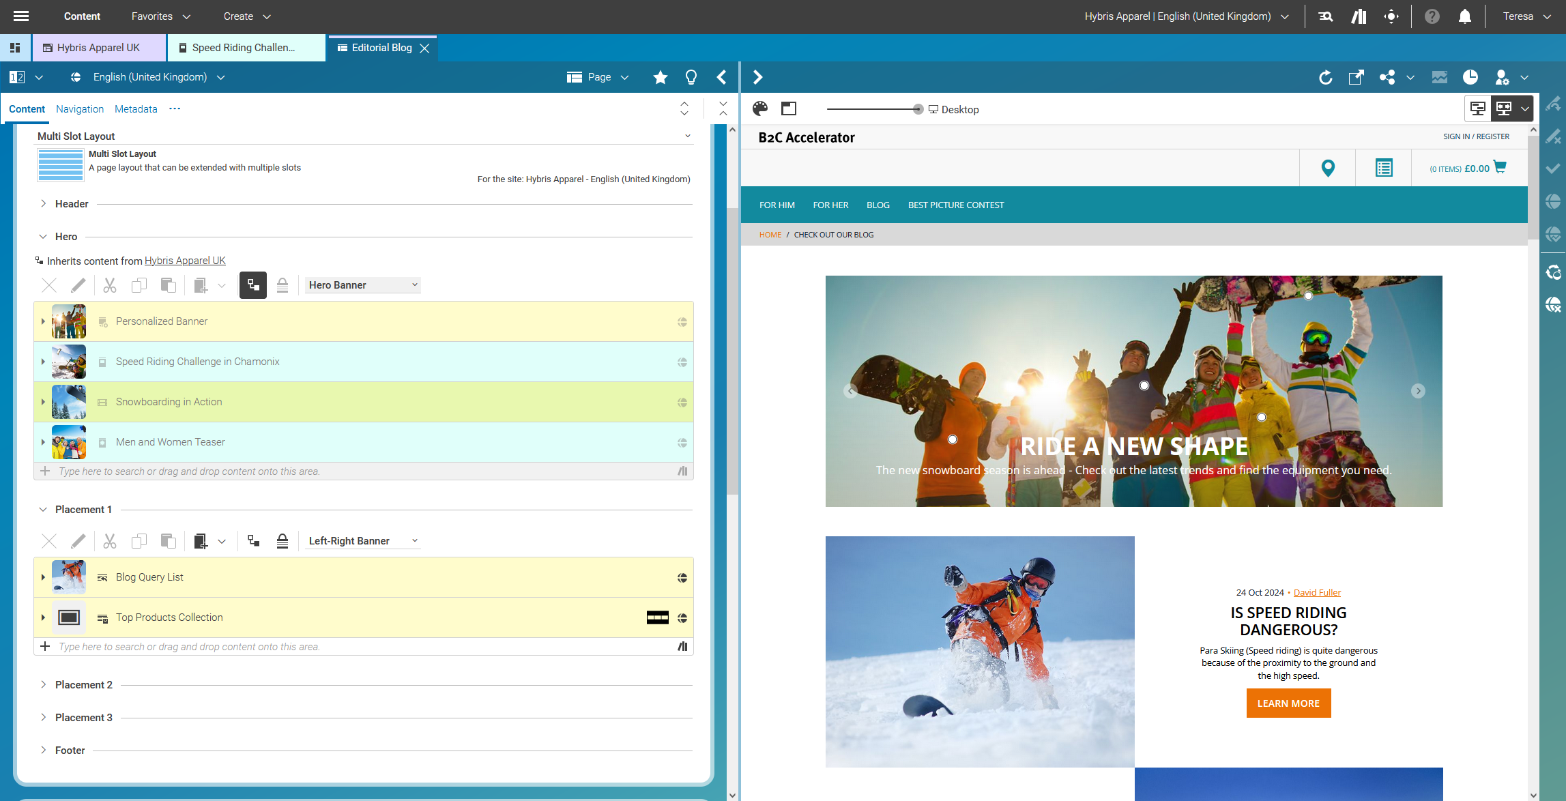1566x801 pixels.
Task: Open preview in new window icon
Action: (1356, 77)
